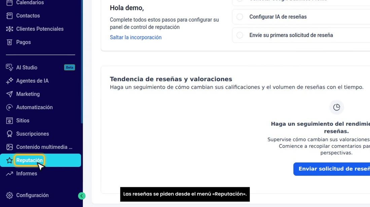Go to Clientes Potenciales
Image resolution: width=370 pixels, height=207 pixels.
pos(41,29)
